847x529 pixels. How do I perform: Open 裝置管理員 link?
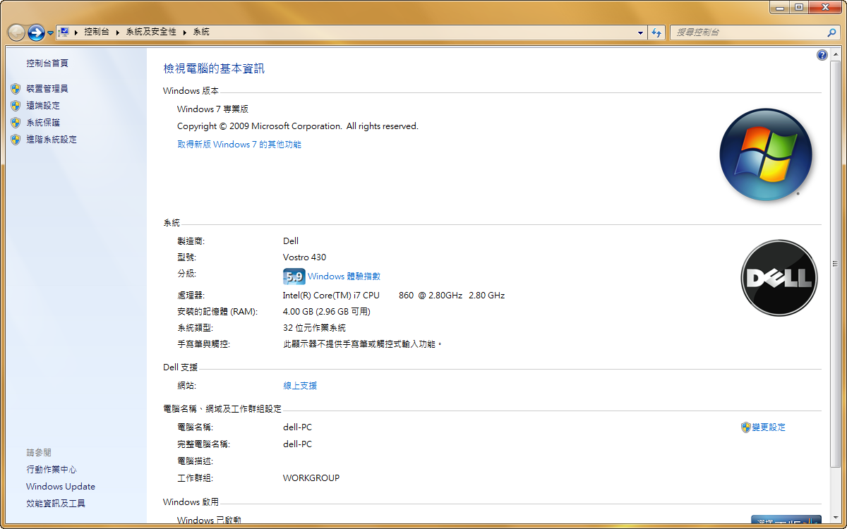click(x=47, y=89)
